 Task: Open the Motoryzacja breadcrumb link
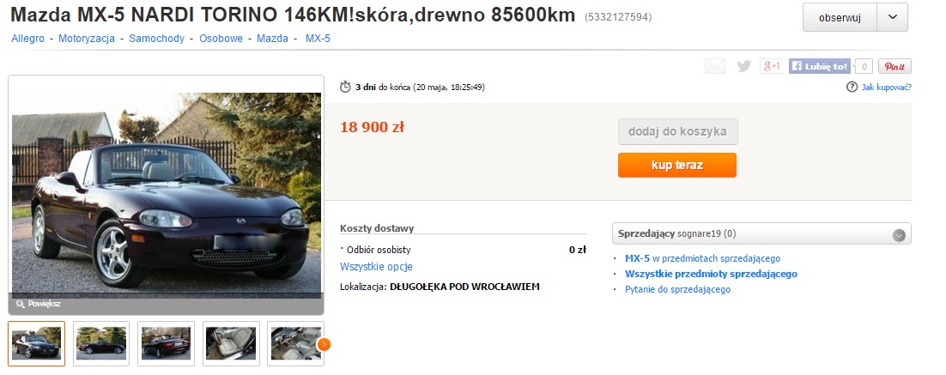[x=87, y=38]
